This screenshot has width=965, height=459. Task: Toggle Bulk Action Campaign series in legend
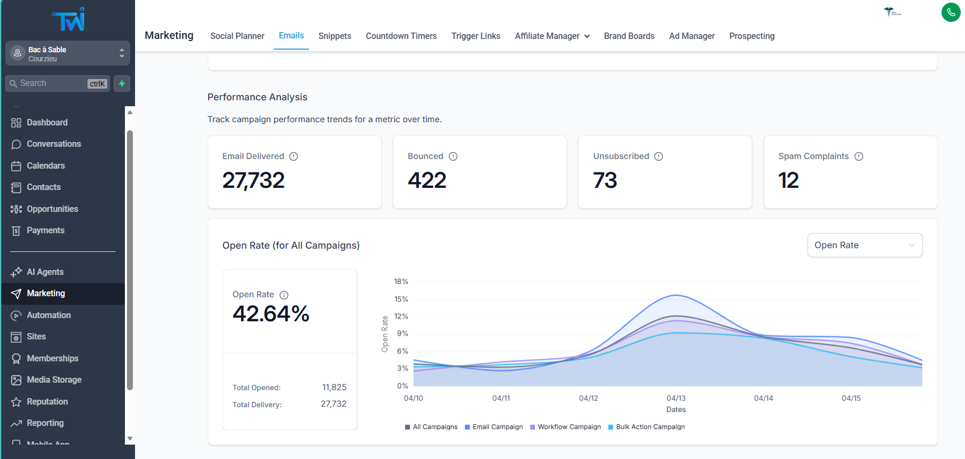(646, 427)
